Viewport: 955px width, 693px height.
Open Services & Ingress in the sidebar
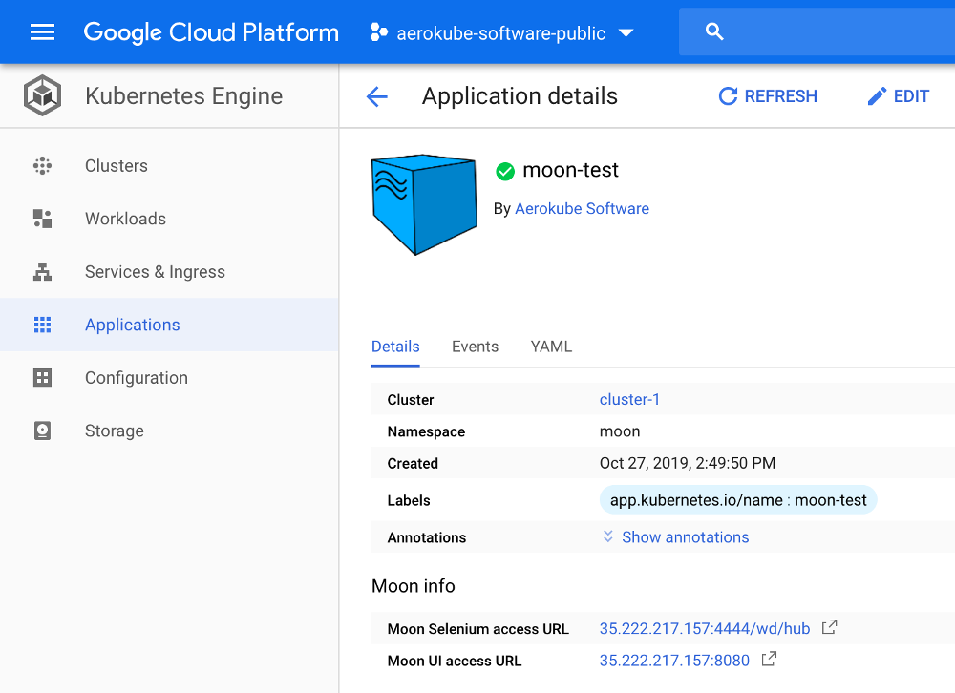point(169,272)
